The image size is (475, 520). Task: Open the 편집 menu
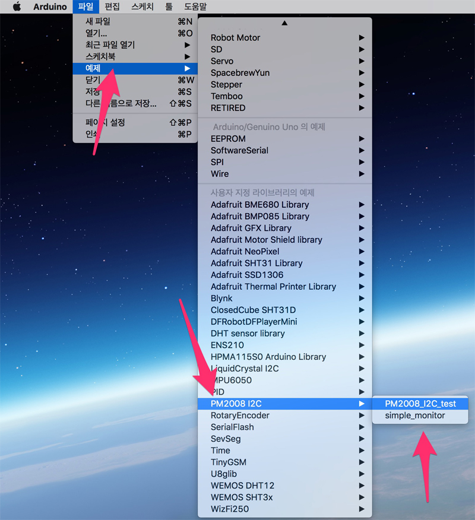click(x=112, y=7)
